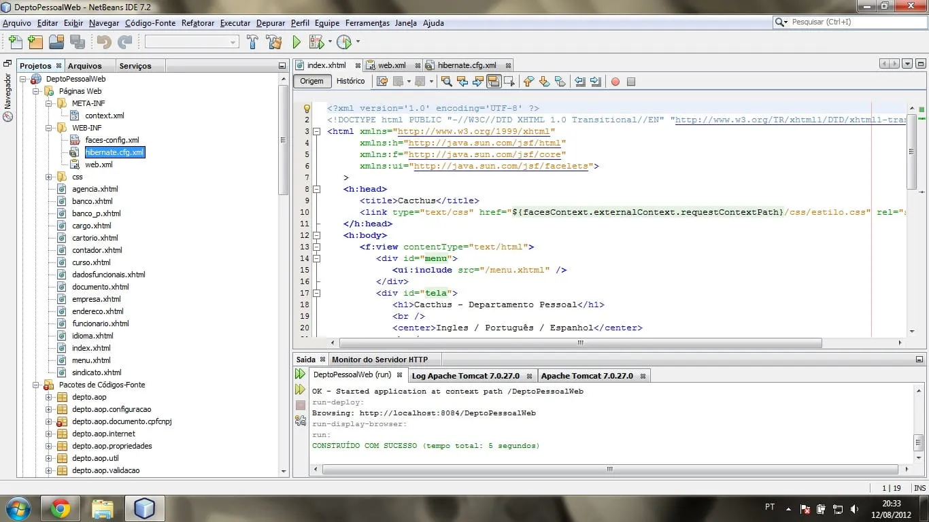This screenshot has height=522, width=929.
Task: Click the Open Project toolbar icon
Action: pyautogui.click(x=56, y=42)
